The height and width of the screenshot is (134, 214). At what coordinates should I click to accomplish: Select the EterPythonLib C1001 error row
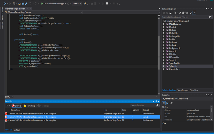click(x=83, y=114)
